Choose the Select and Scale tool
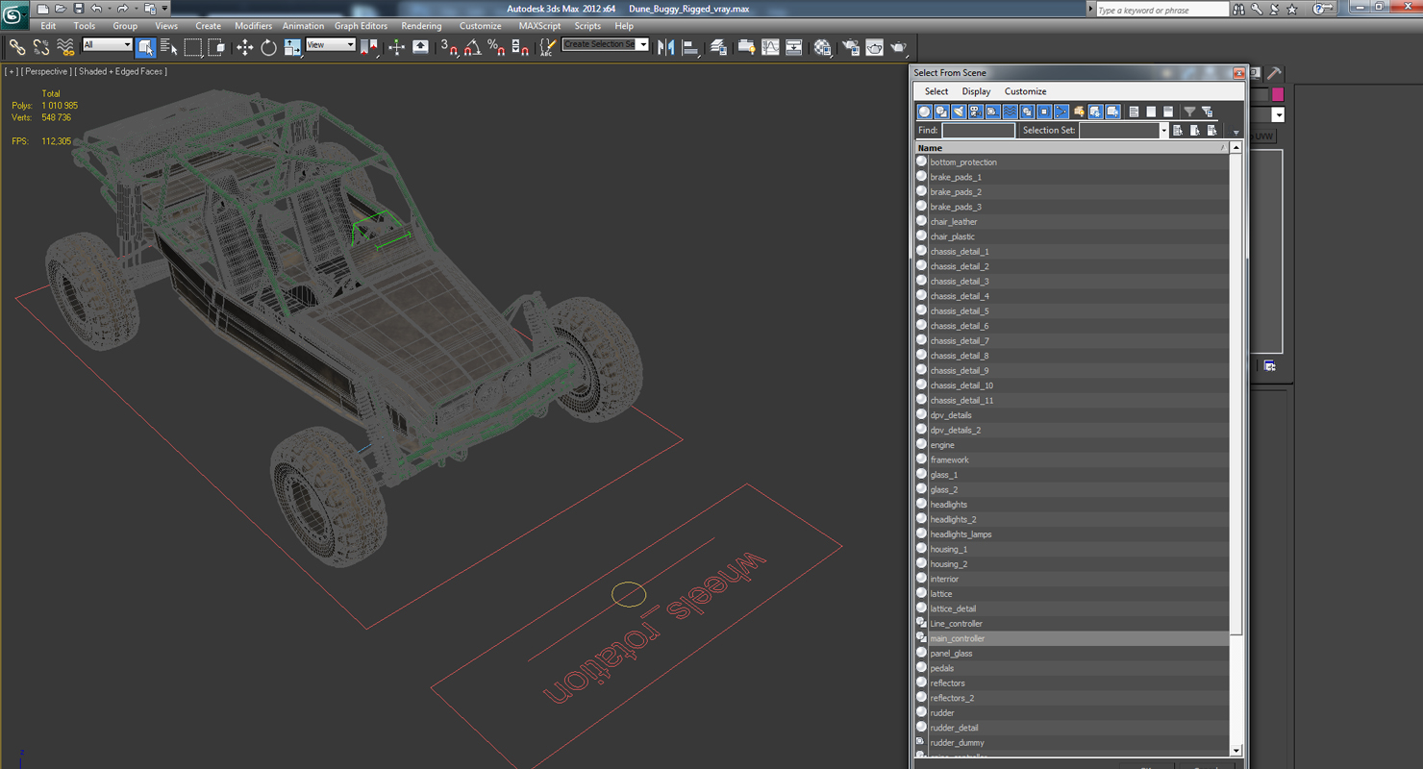1423x769 pixels. 292,47
